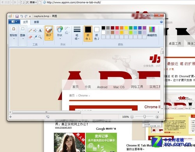
Task: Open the 形状 shapes gallery
Action: click(60, 33)
